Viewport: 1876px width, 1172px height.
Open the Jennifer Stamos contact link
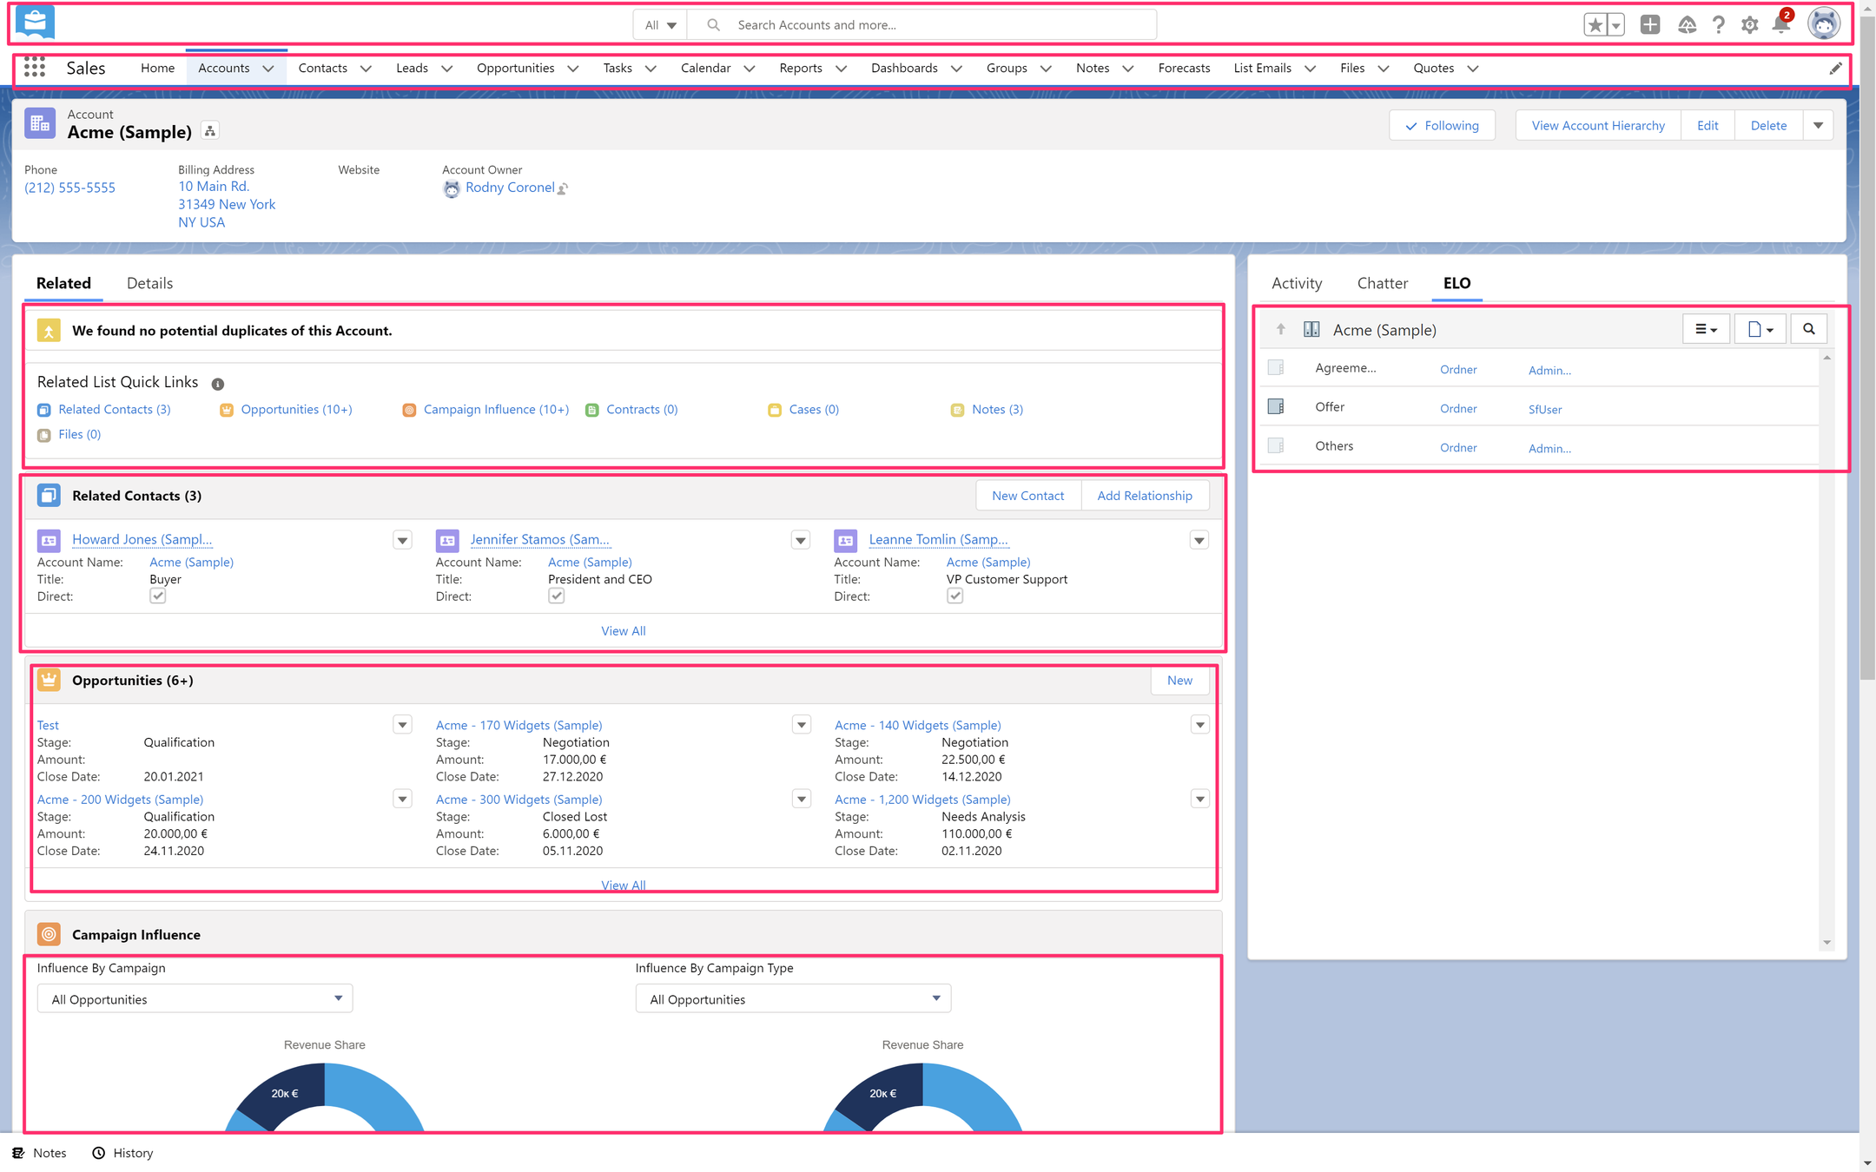click(x=539, y=539)
